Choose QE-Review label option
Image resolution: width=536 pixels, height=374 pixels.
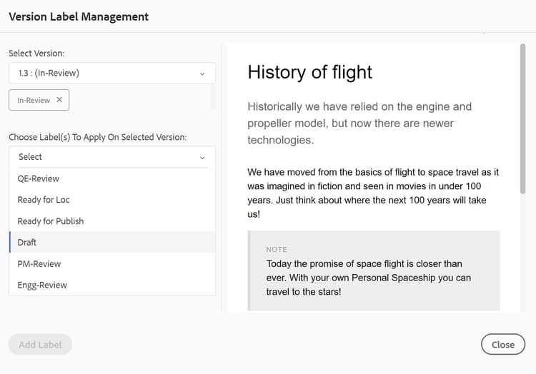[39, 178]
